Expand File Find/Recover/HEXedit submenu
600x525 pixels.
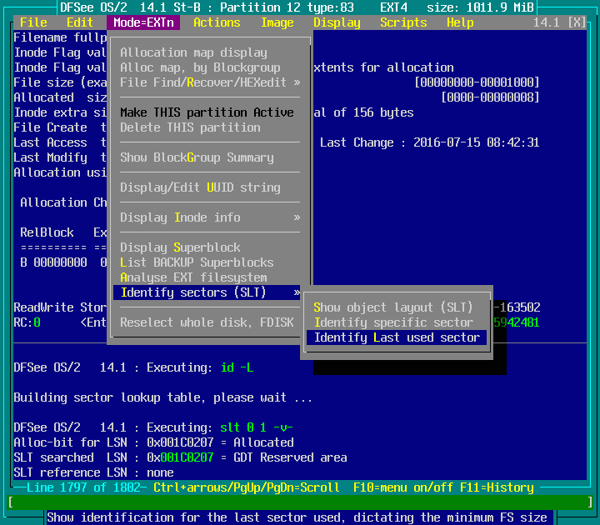pyautogui.click(x=208, y=82)
